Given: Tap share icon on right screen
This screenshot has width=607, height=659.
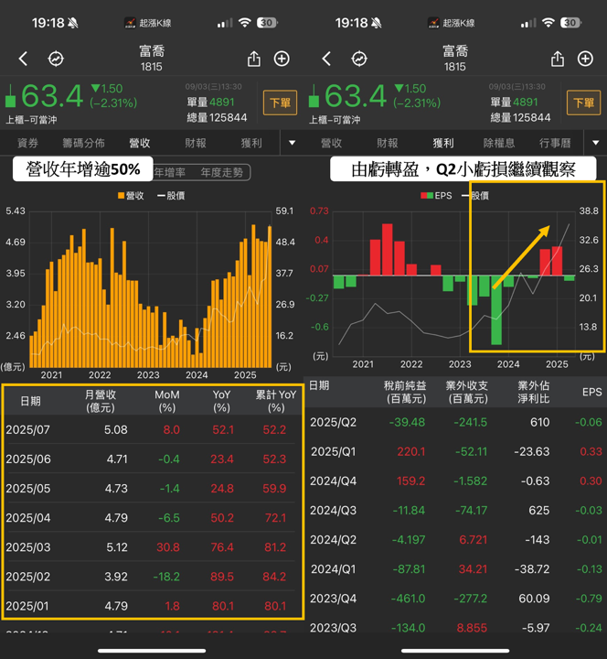Looking at the screenshot, I should pos(558,59).
